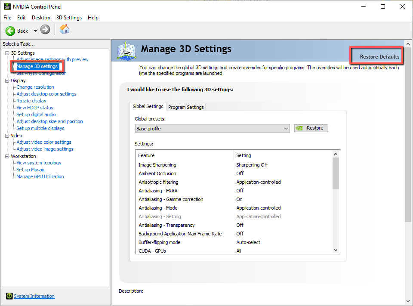Open the System Information link
Viewport: 413px width, 306px height.
coord(34,296)
